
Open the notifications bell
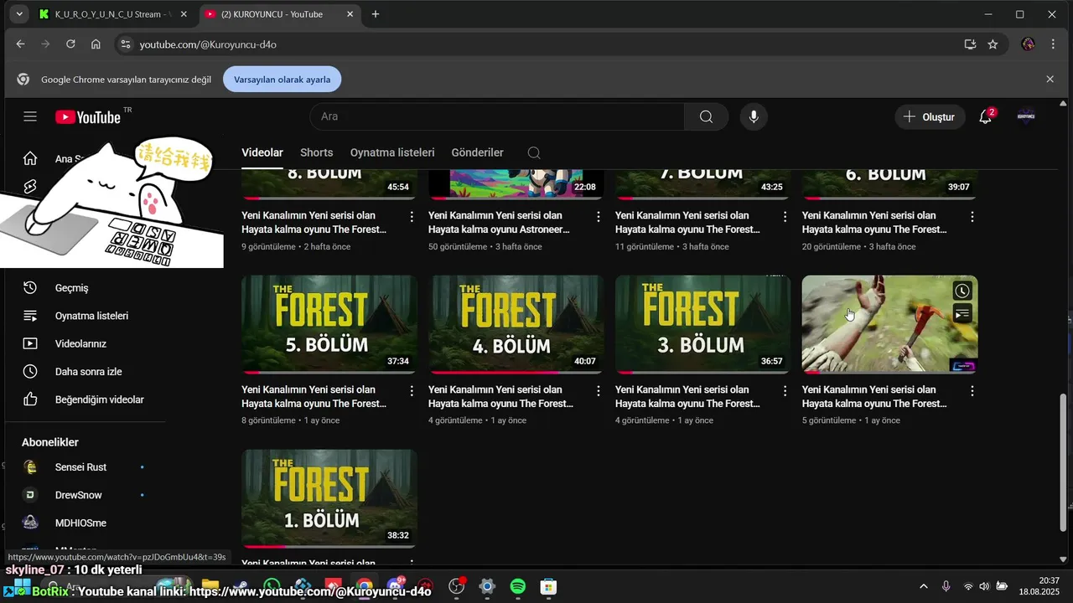coord(986,116)
